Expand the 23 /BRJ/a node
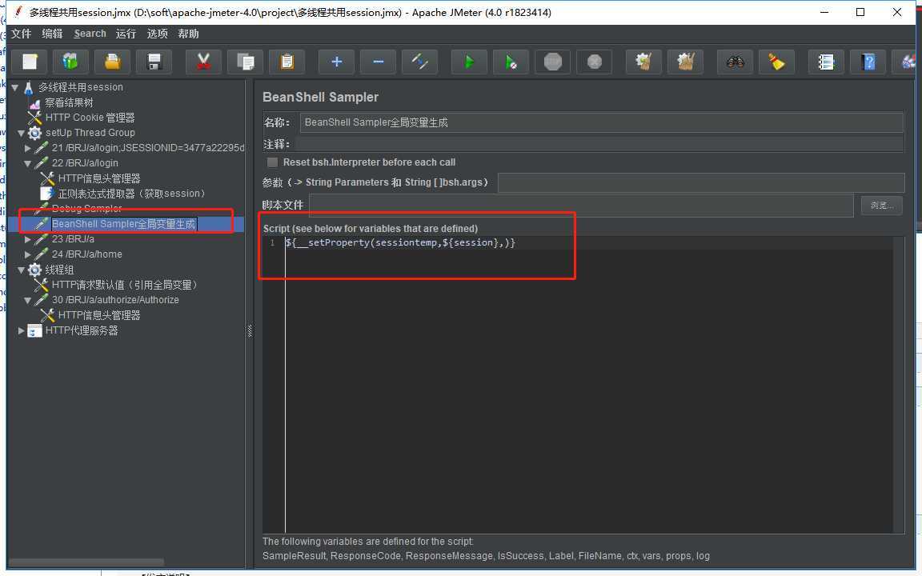This screenshot has height=576, width=922. coord(28,239)
